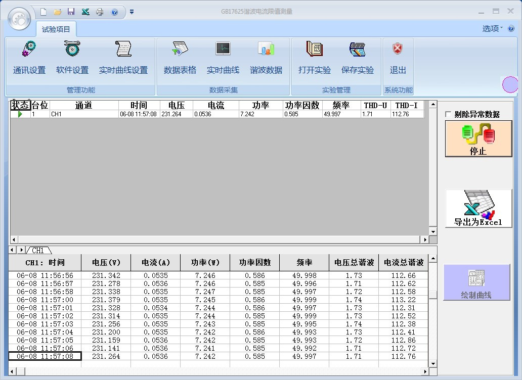The height and width of the screenshot is (380, 522).
Task: Open 谐波数据 harmonic data view
Action: coord(266,59)
